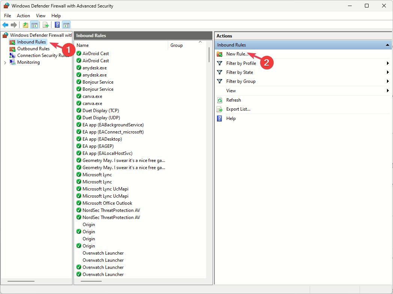Viewport: 393px width, 294px height.
Task: Open the File menu
Action: coord(8,15)
